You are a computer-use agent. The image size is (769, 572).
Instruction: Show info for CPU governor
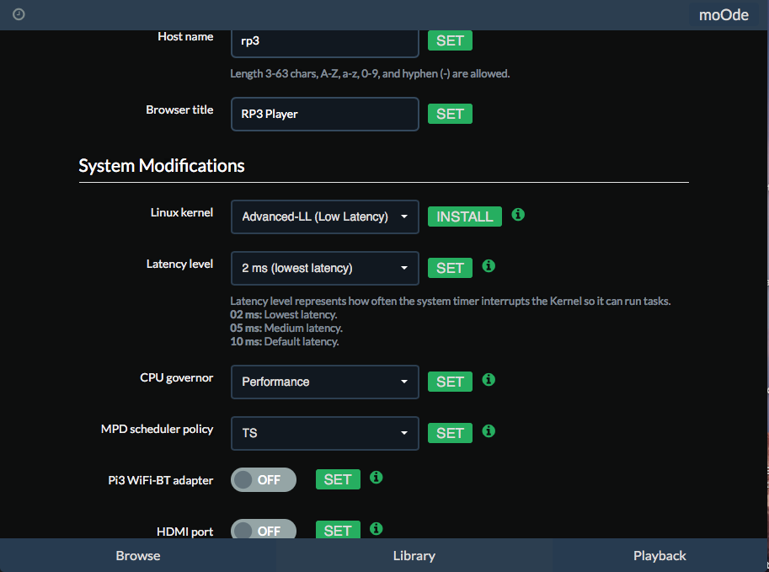pyautogui.click(x=489, y=380)
